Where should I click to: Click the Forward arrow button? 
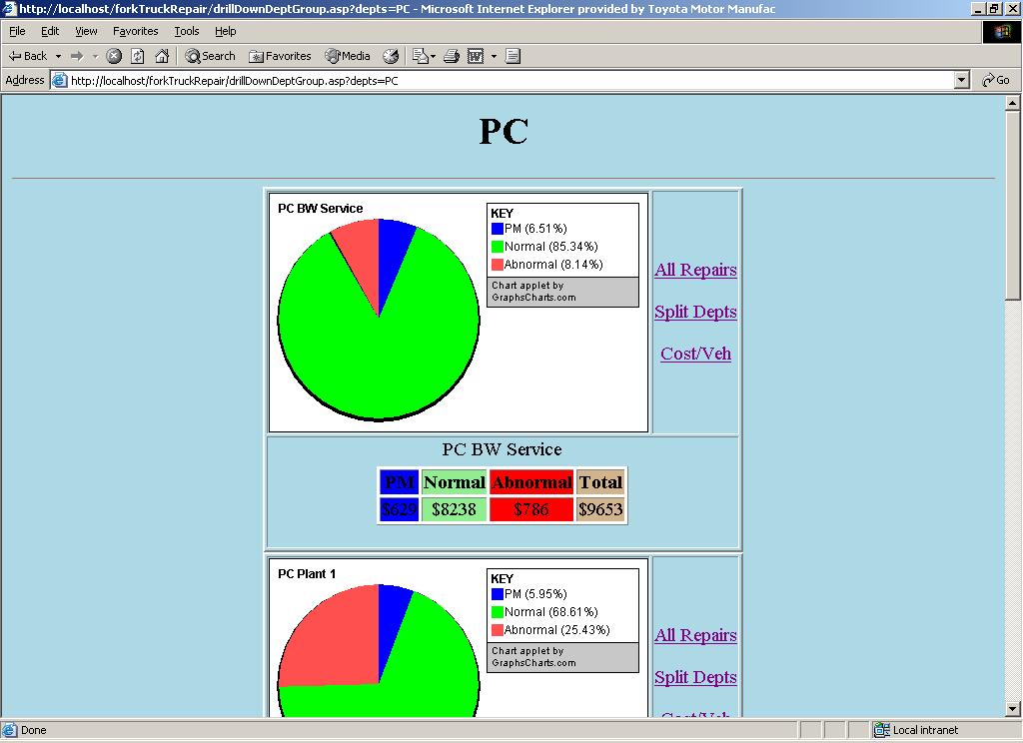pos(77,56)
